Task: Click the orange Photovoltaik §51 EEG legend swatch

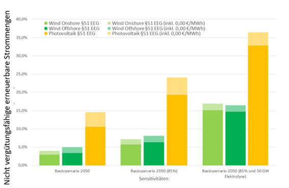Action: (46, 34)
